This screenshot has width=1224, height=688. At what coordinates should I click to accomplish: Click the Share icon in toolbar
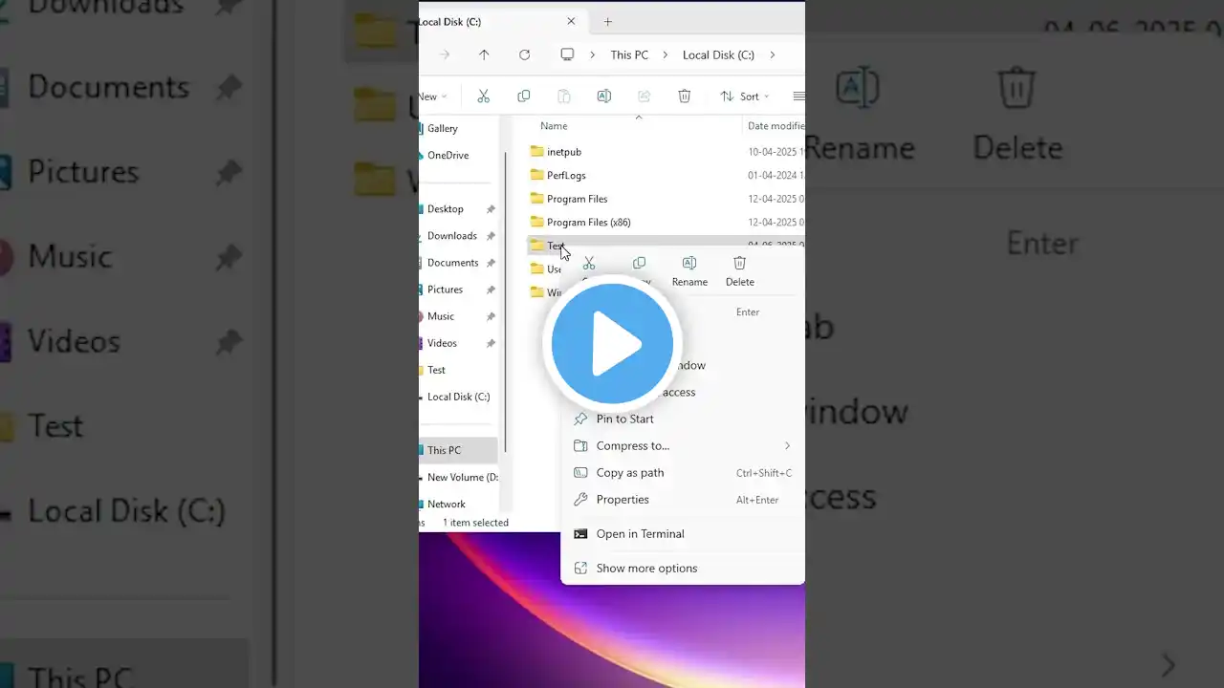645,97
